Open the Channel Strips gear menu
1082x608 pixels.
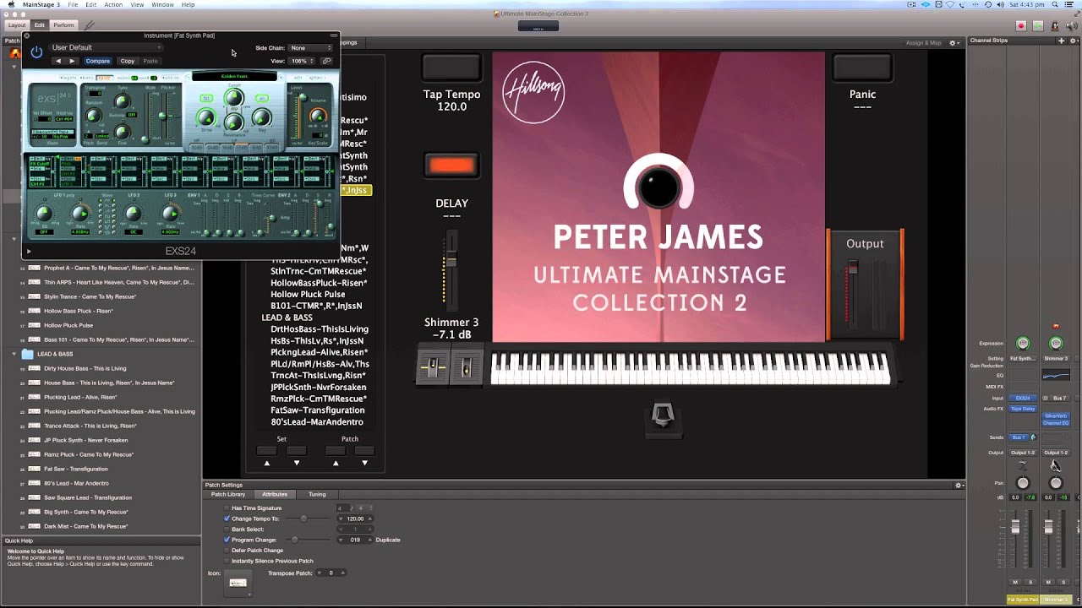click(x=1074, y=41)
